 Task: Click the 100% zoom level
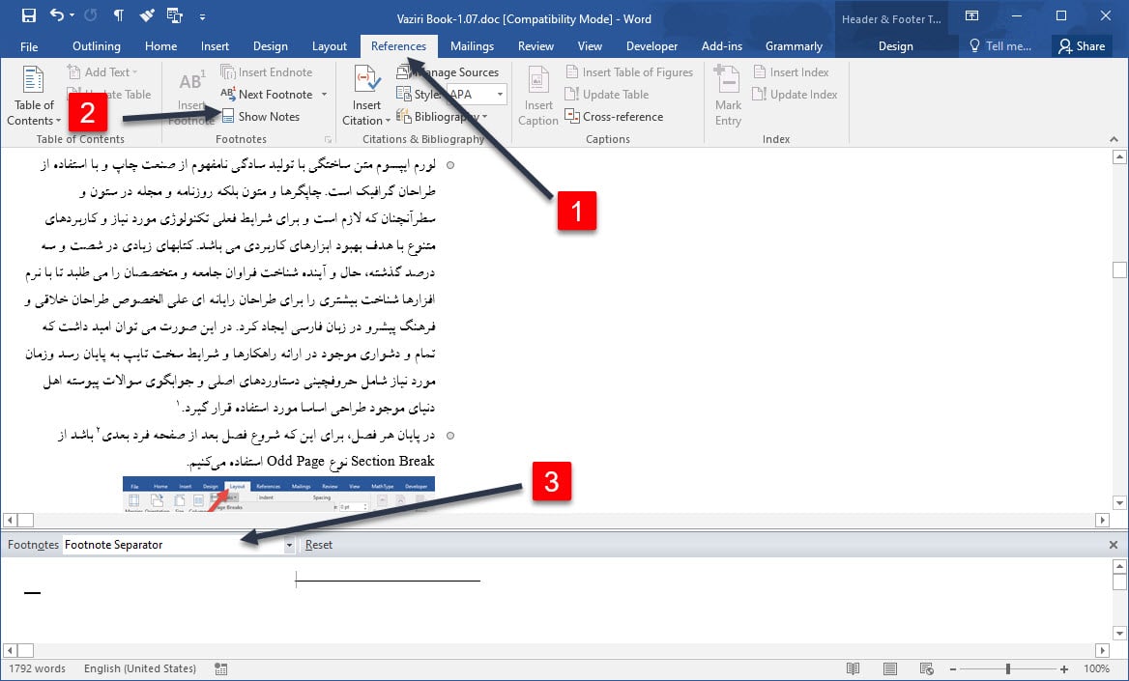pyautogui.click(x=1096, y=668)
